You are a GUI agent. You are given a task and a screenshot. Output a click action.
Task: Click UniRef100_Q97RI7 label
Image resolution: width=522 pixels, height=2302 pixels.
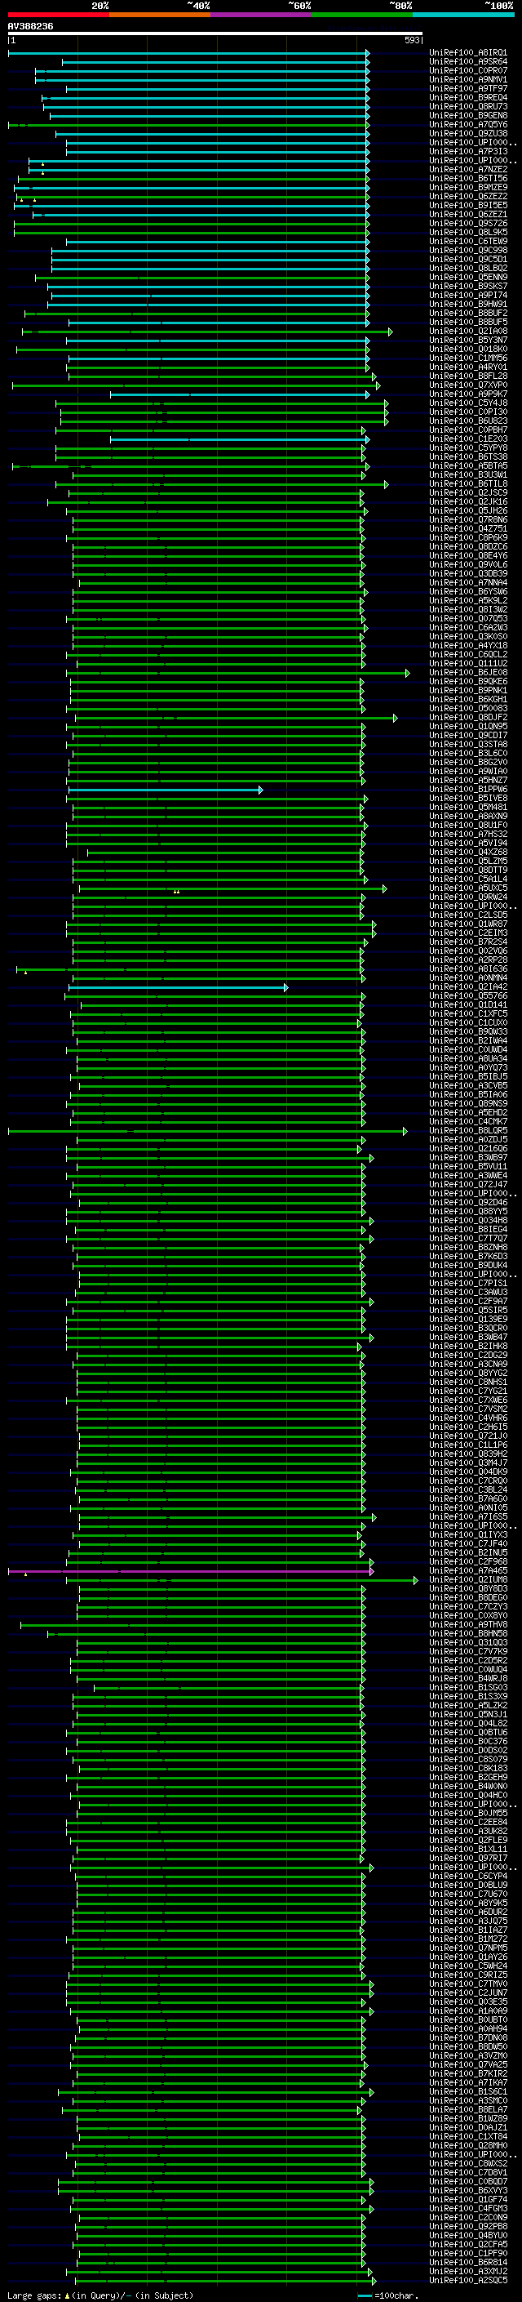[x=467, y=1858]
